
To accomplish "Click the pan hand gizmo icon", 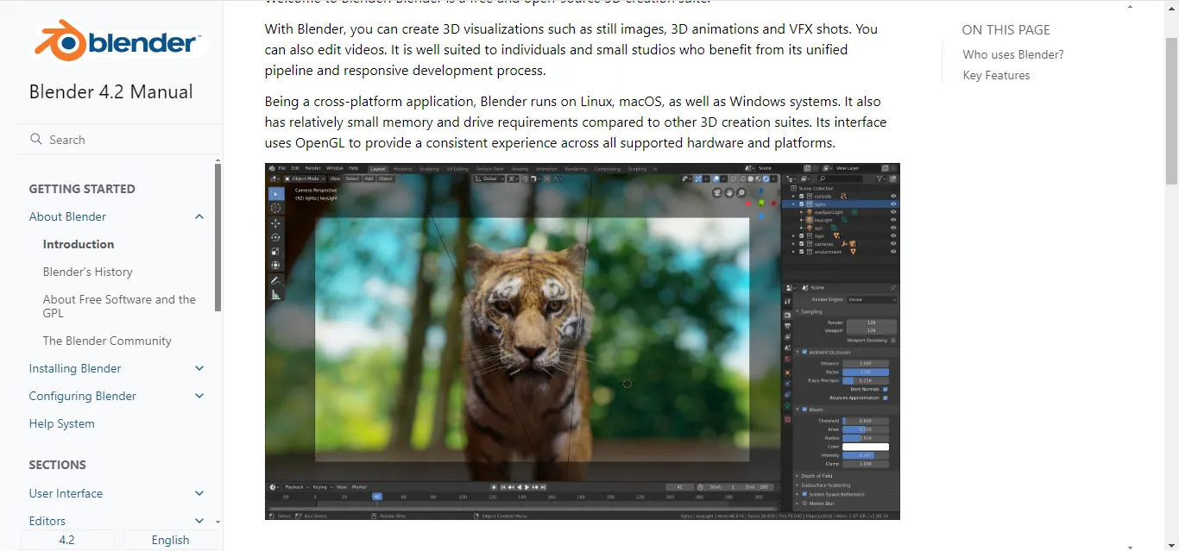I will point(730,192).
